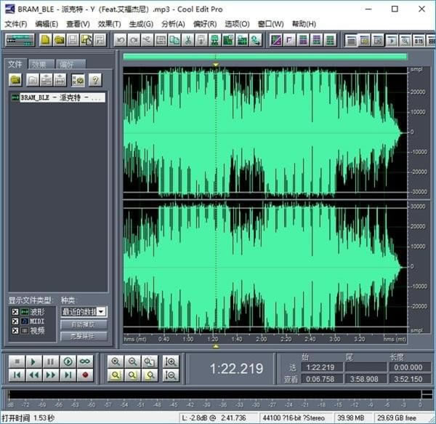The width and height of the screenshot is (436, 424).
Task: Expand the 最近的数据 sort type dropdown
Action: (x=102, y=311)
